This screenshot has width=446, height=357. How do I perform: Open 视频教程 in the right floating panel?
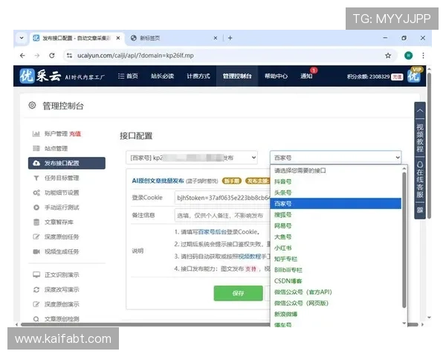click(x=420, y=138)
